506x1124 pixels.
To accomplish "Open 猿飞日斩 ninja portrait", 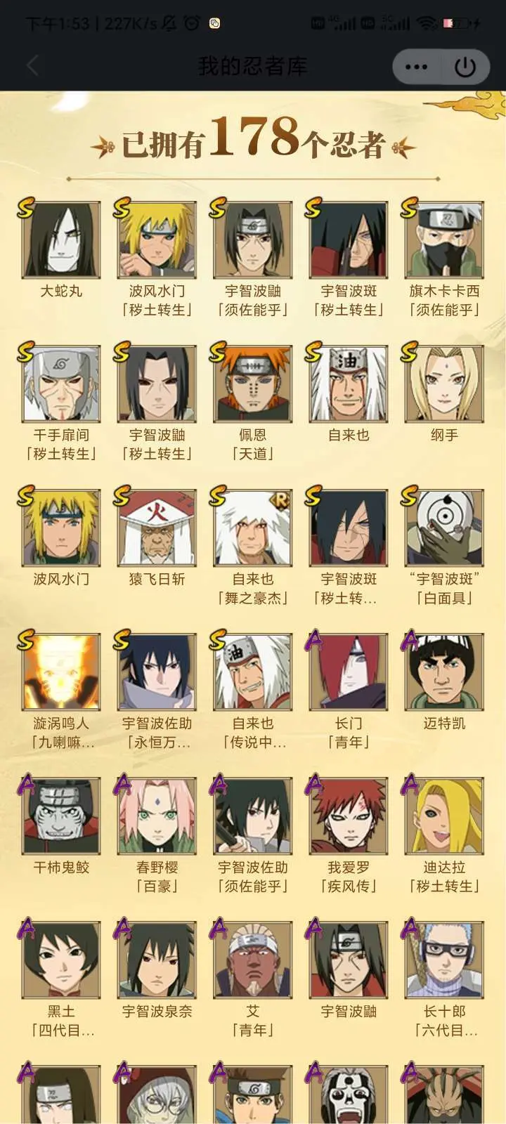I will point(157,528).
